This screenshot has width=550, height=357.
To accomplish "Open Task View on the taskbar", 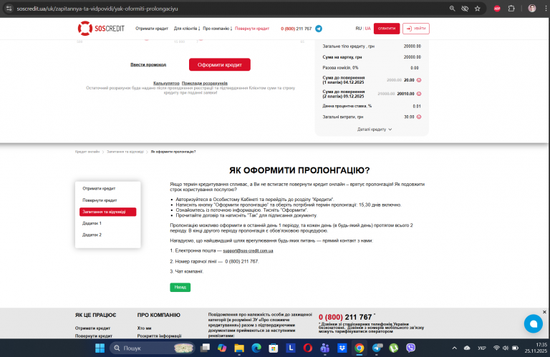I will pos(205,348).
